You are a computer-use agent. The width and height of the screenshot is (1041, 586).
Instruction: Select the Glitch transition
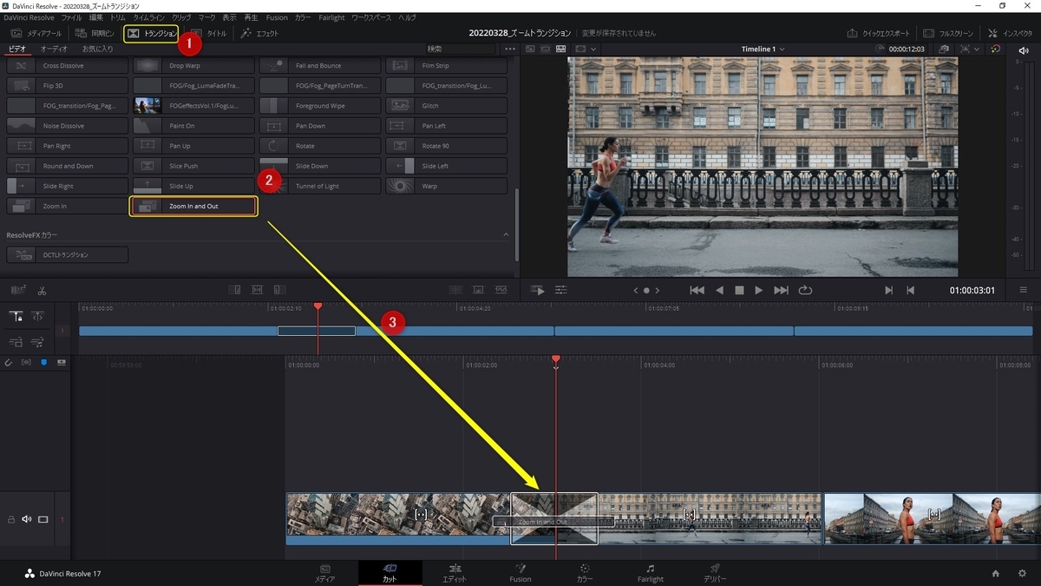[447, 106]
